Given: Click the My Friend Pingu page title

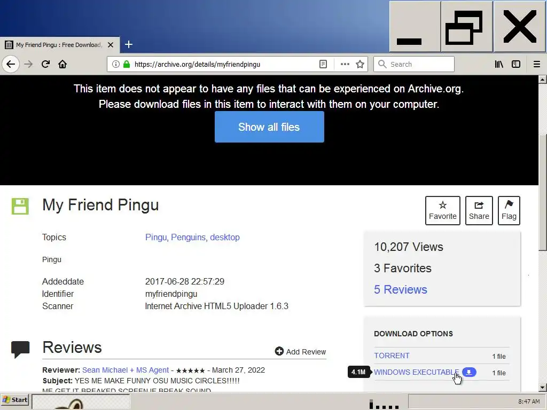Looking at the screenshot, I should click(100, 205).
